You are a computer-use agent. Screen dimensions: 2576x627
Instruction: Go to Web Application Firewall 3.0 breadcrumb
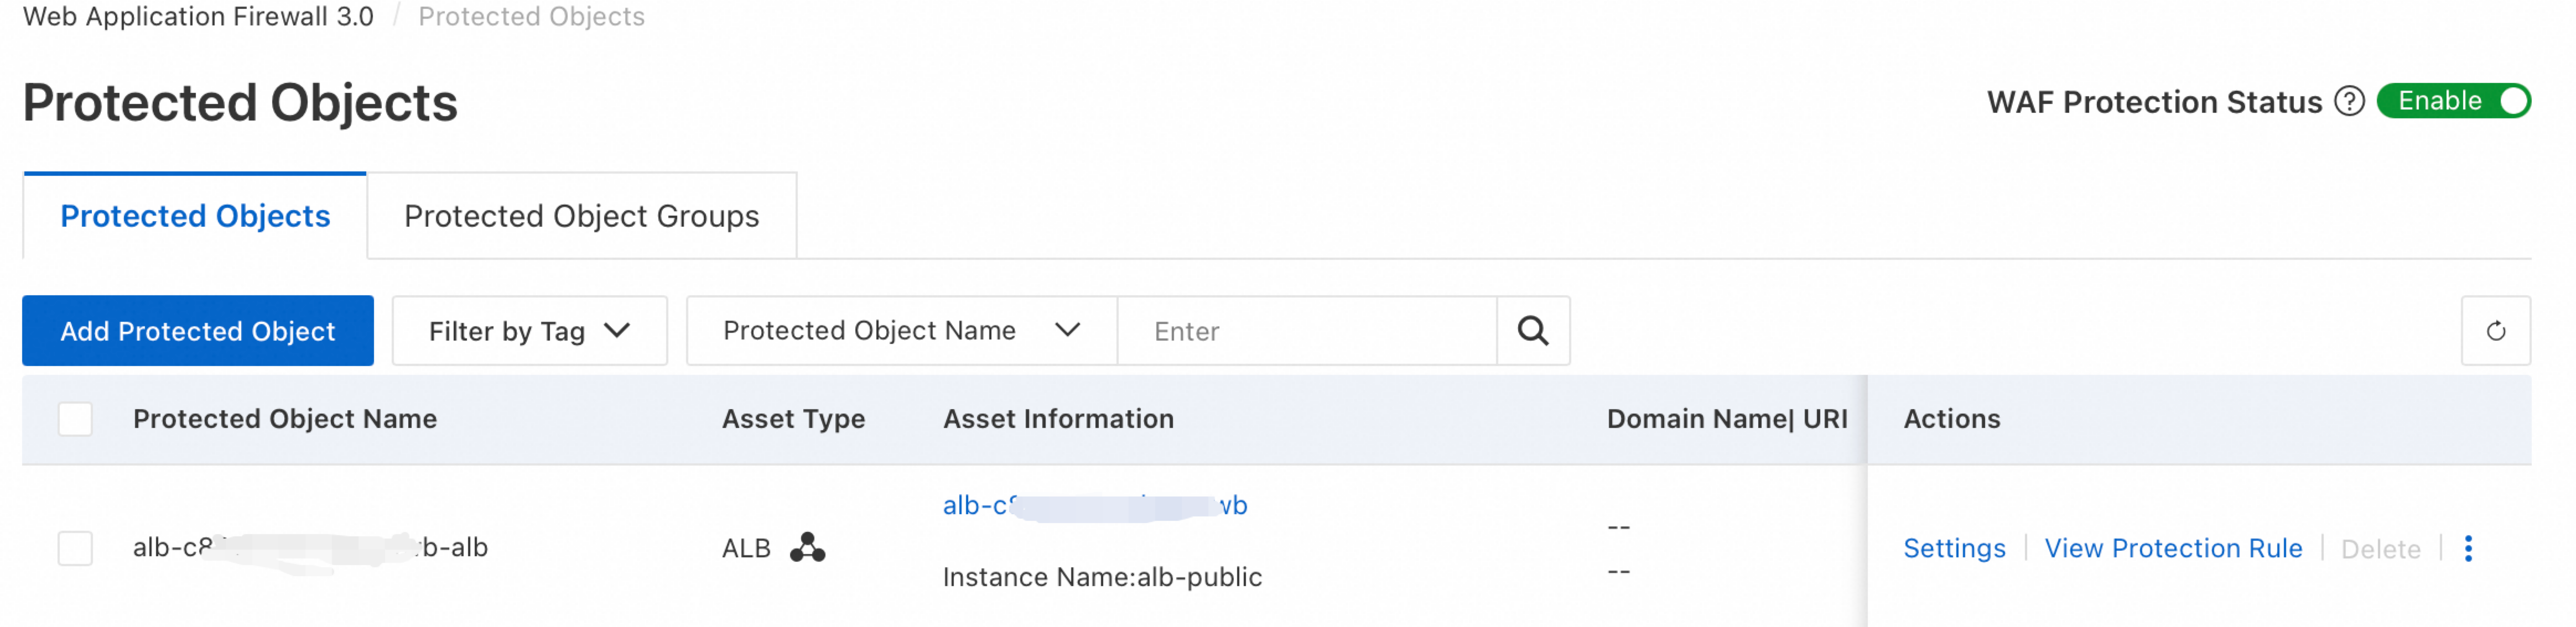[x=198, y=16]
